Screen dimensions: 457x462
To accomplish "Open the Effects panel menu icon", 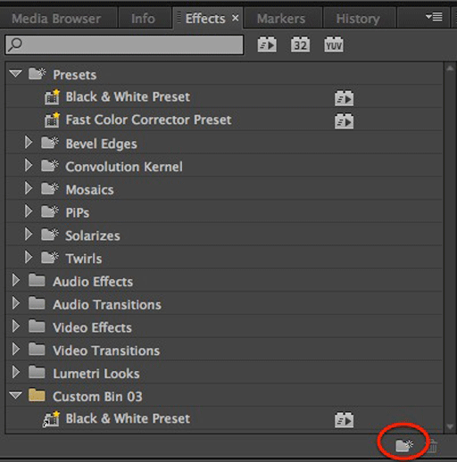I will [x=434, y=17].
